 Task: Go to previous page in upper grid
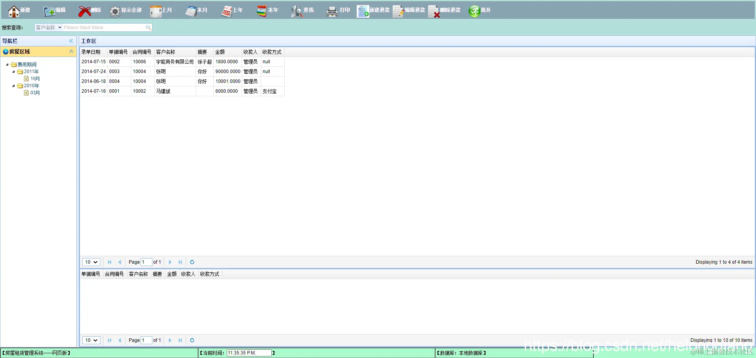[x=120, y=262]
